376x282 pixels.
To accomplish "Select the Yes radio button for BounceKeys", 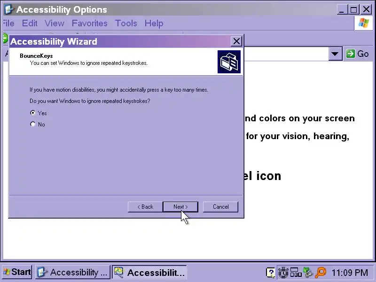I will pyautogui.click(x=33, y=113).
